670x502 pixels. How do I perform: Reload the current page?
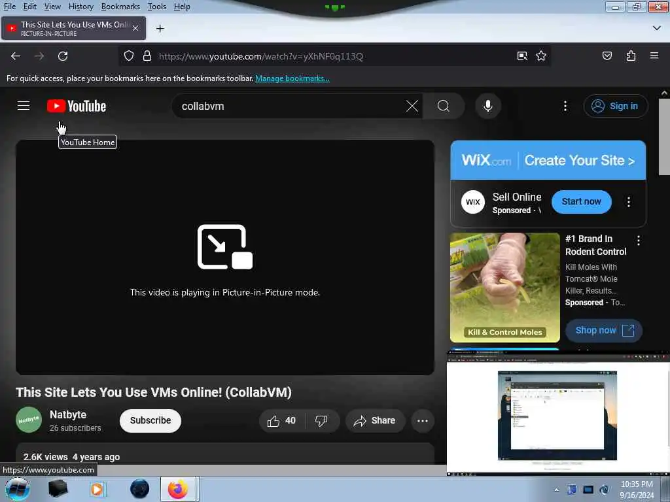click(x=63, y=56)
